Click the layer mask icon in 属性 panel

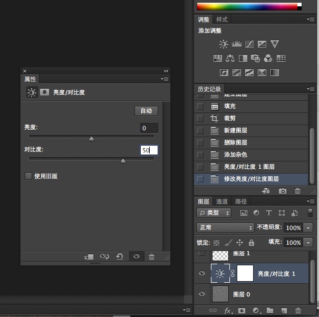45,92
